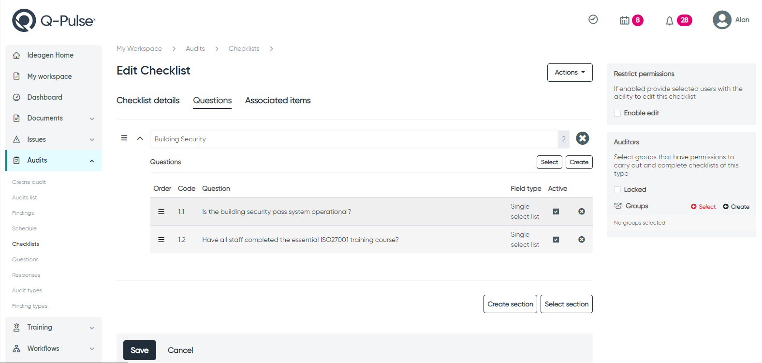Toggle Active checkbox for question 1.1
This screenshot has width=762, height=363.
coord(556,212)
